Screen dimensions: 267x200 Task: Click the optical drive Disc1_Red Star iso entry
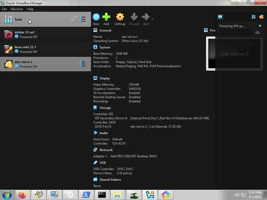[169, 118]
